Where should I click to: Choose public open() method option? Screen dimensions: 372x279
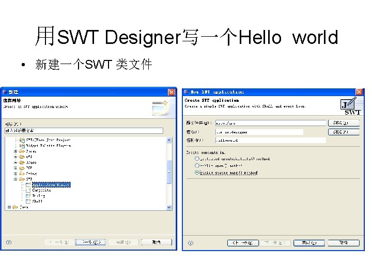tap(197, 165)
